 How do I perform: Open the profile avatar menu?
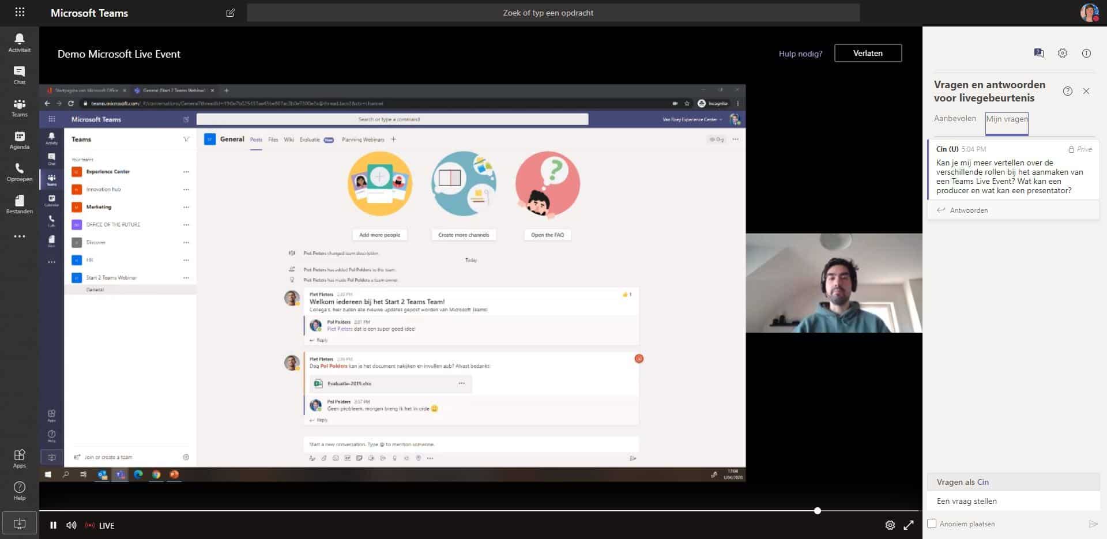[1089, 13]
